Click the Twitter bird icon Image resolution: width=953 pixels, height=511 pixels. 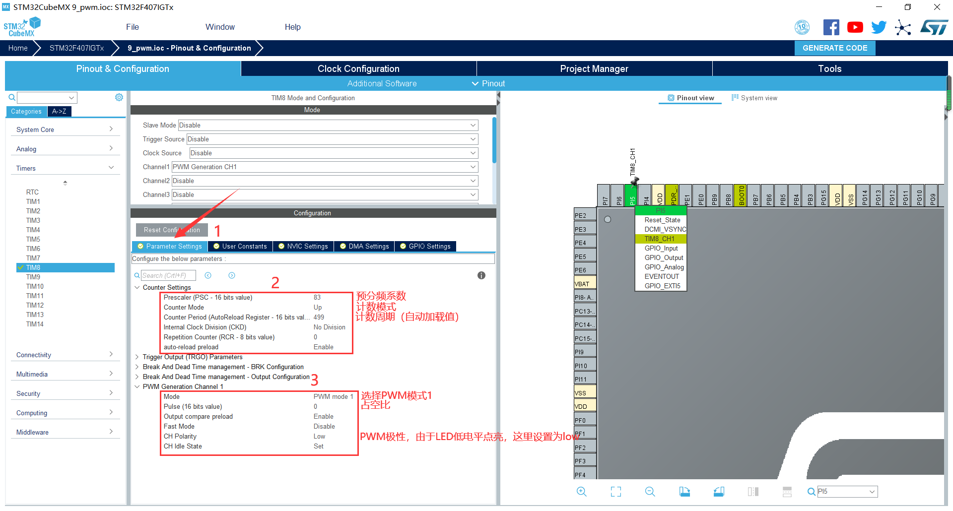(879, 27)
